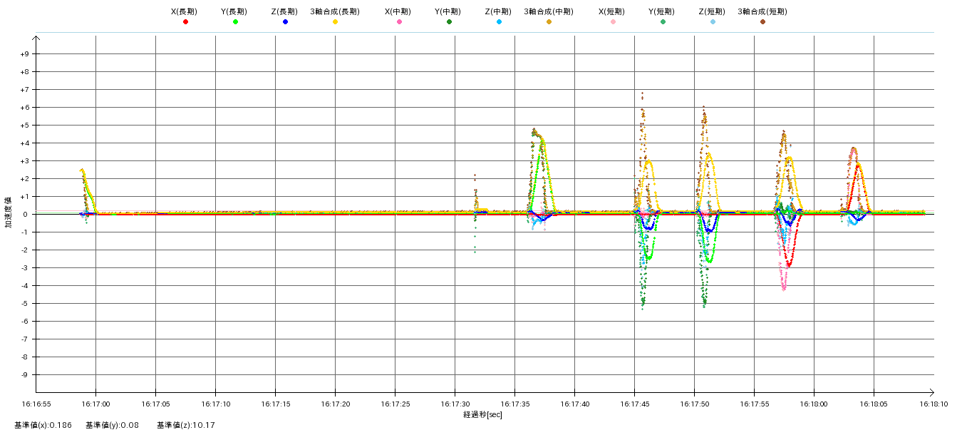Click the 16:18:00 time axis tick label

point(814,404)
